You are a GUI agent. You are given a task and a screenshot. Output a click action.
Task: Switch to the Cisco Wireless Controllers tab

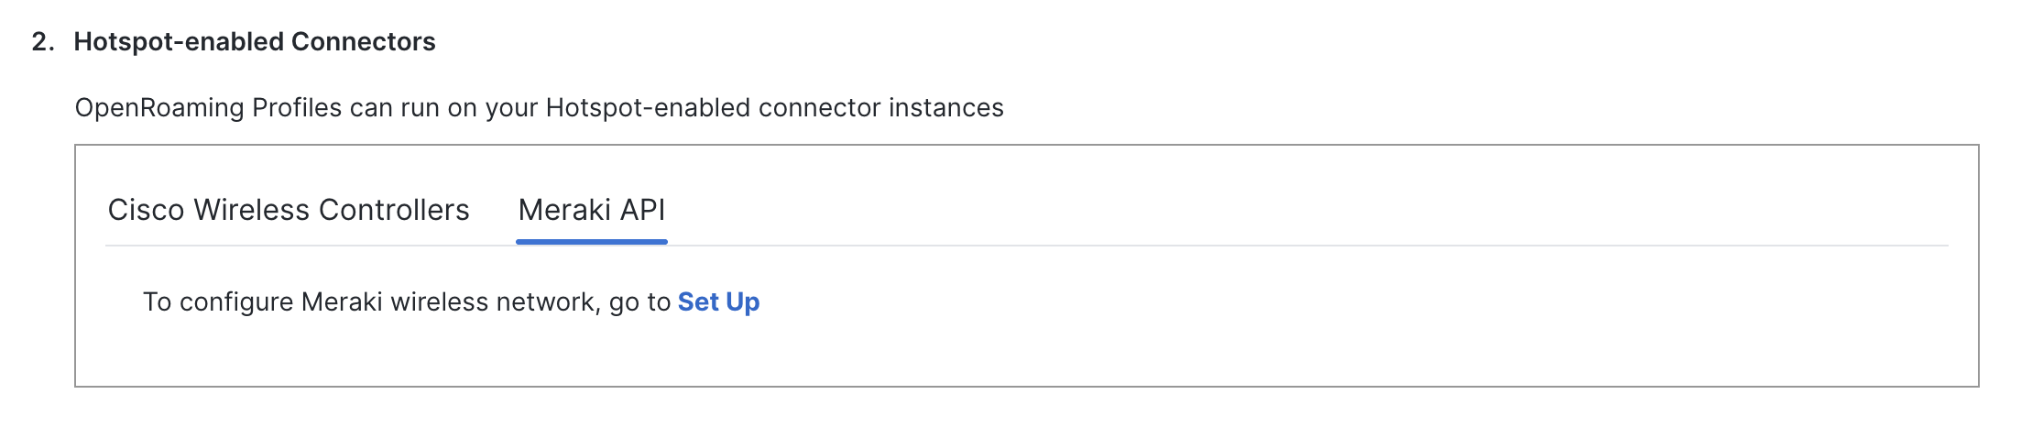(x=289, y=210)
